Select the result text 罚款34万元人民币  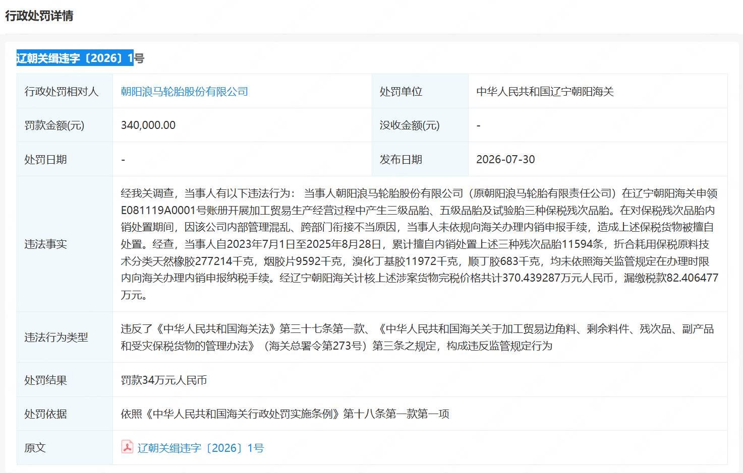tap(164, 380)
